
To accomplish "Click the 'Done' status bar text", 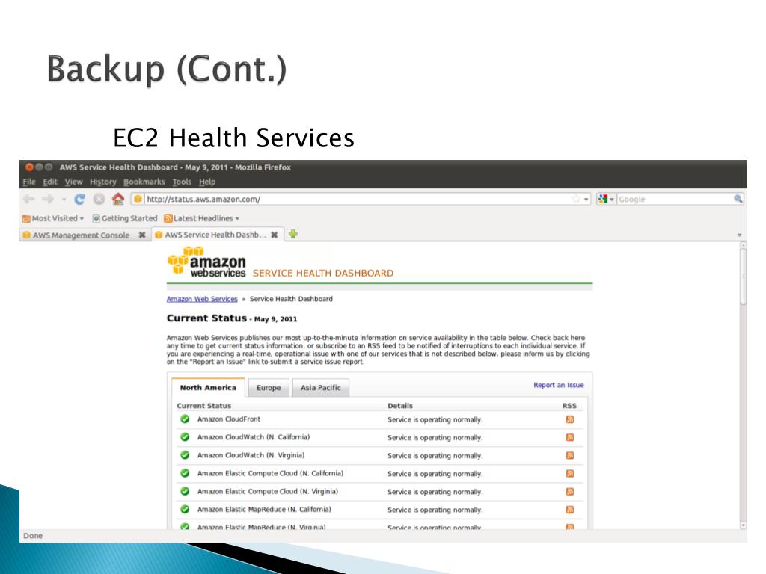I will [33, 535].
